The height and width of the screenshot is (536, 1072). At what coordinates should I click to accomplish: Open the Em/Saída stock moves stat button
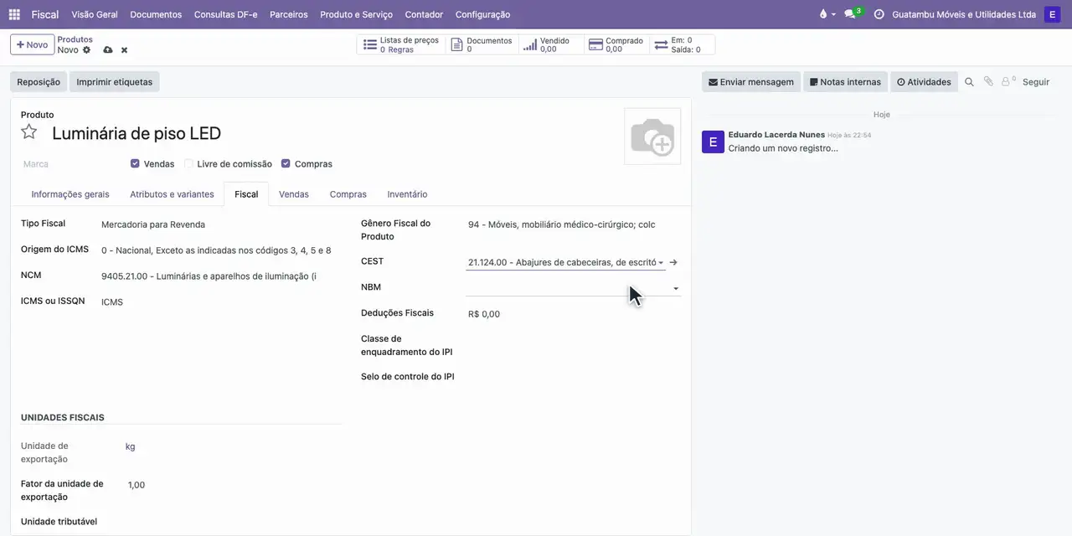(682, 45)
